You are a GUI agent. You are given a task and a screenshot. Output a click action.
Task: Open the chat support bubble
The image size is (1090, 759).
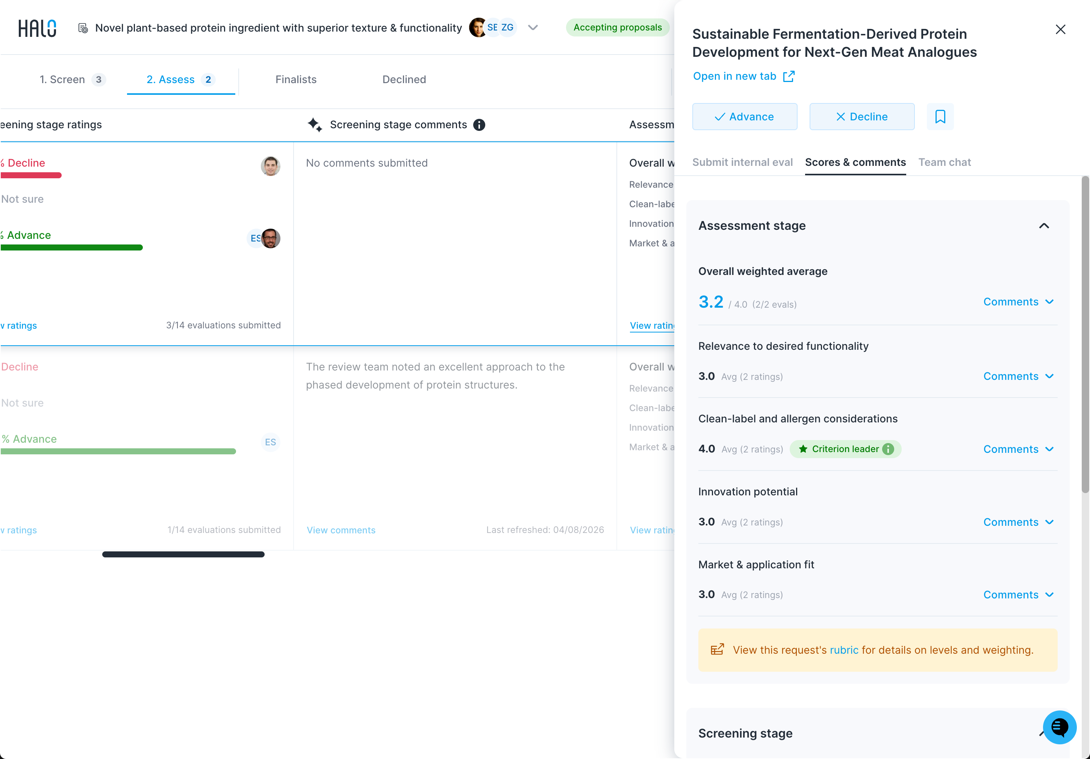(x=1060, y=727)
